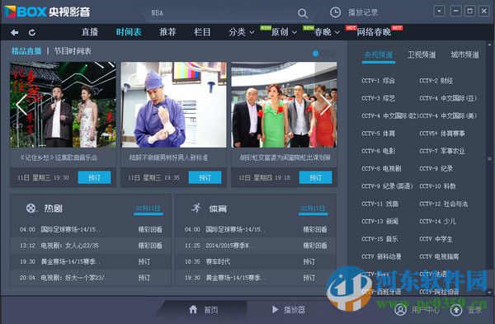Viewport: 495px width, 324px height.
Task: Select the first carousel page dot
Action: tap(315, 54)
